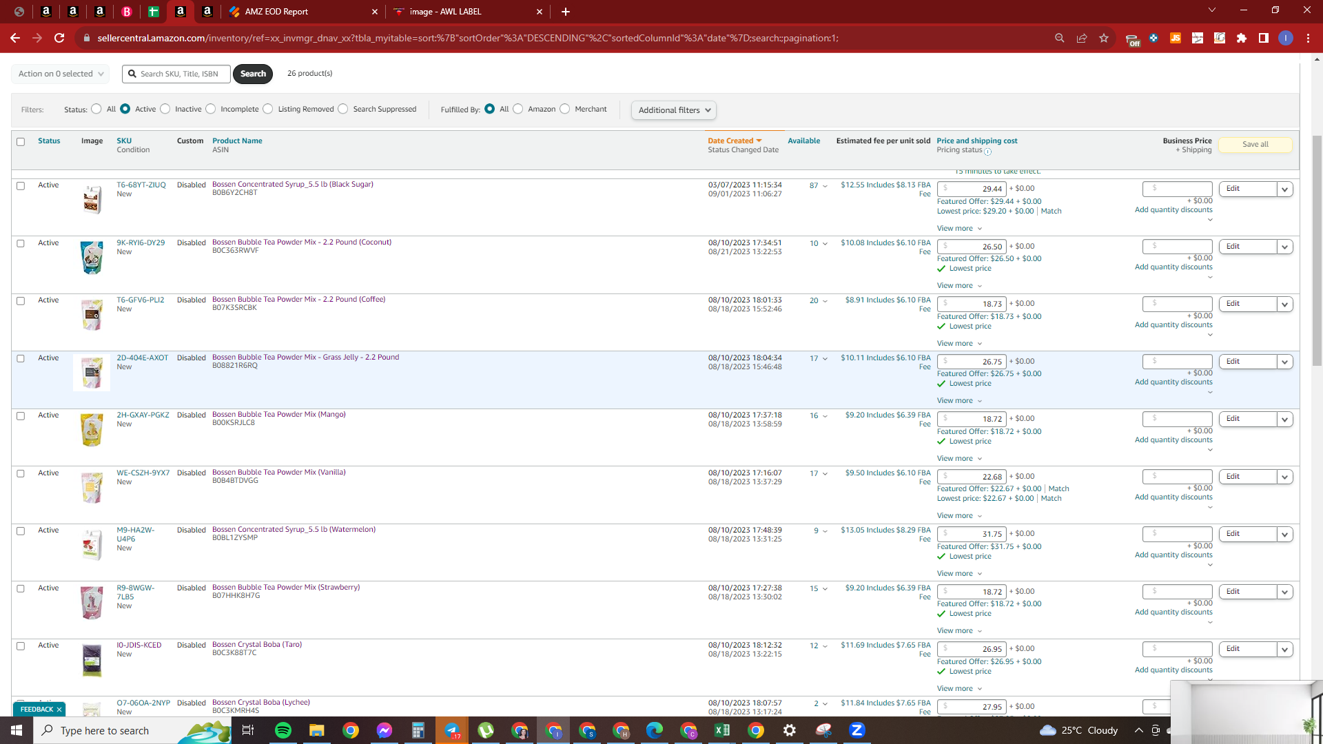Image resolution: width=1323 pixels, height=744 pixels.
Task: Open Edit dropdown arrow for Grass Jelly row
Action: [1284, 362]
